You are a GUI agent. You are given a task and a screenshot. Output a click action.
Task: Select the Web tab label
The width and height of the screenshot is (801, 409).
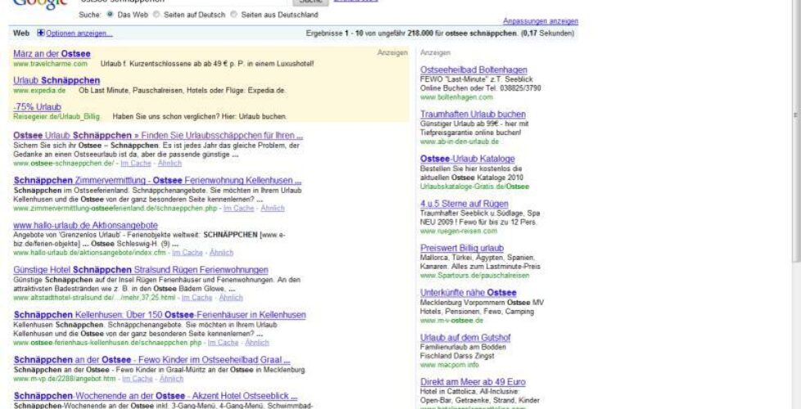pos(21,34)
